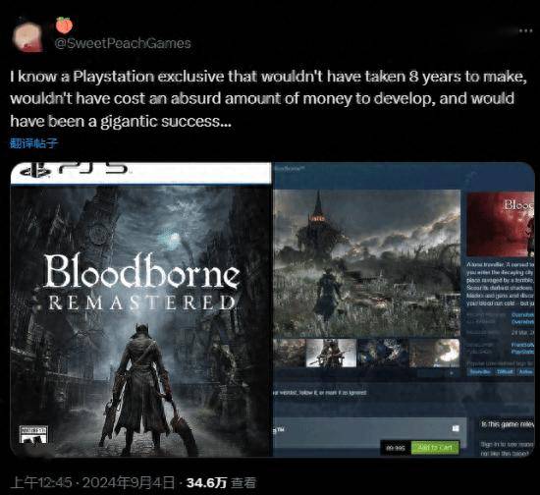Open the @SweetPeachGames profile handle
Image resolution: width=540 pixels, height=495 pixels.
coord(123,43)
